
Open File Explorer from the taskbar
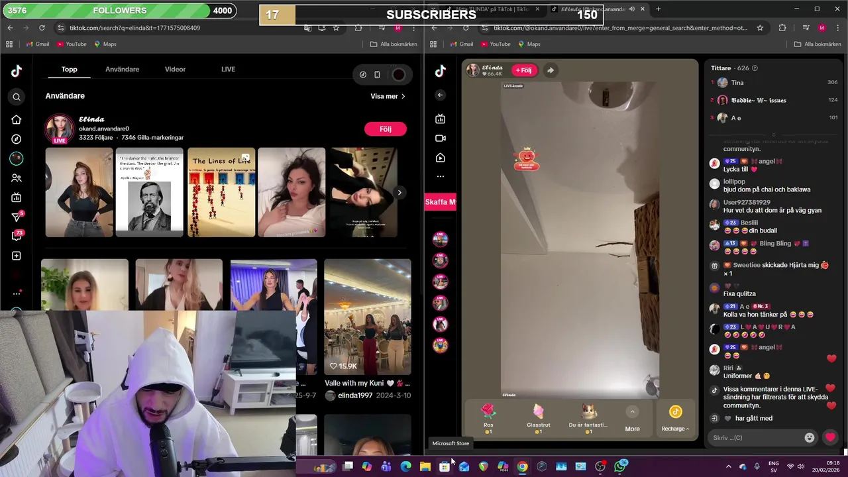[x=425, y=466]
